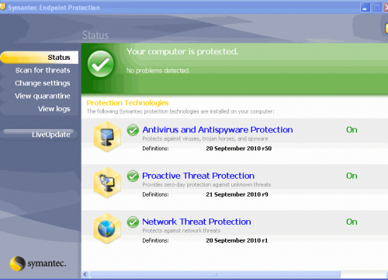This screenshot has width=388, height=280.
Task: Click the large green protected checkmark icon
Action: click(101, 64)
